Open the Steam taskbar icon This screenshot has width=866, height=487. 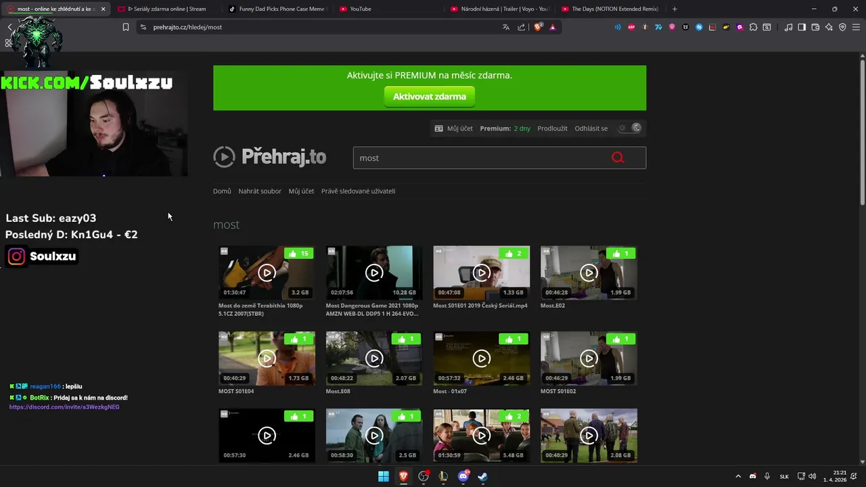(x=483, y=476)
